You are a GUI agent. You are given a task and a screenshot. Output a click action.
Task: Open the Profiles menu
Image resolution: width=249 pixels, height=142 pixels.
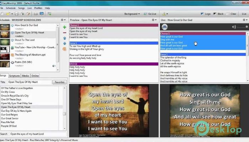pyautogui.click(x=38, y=8)
